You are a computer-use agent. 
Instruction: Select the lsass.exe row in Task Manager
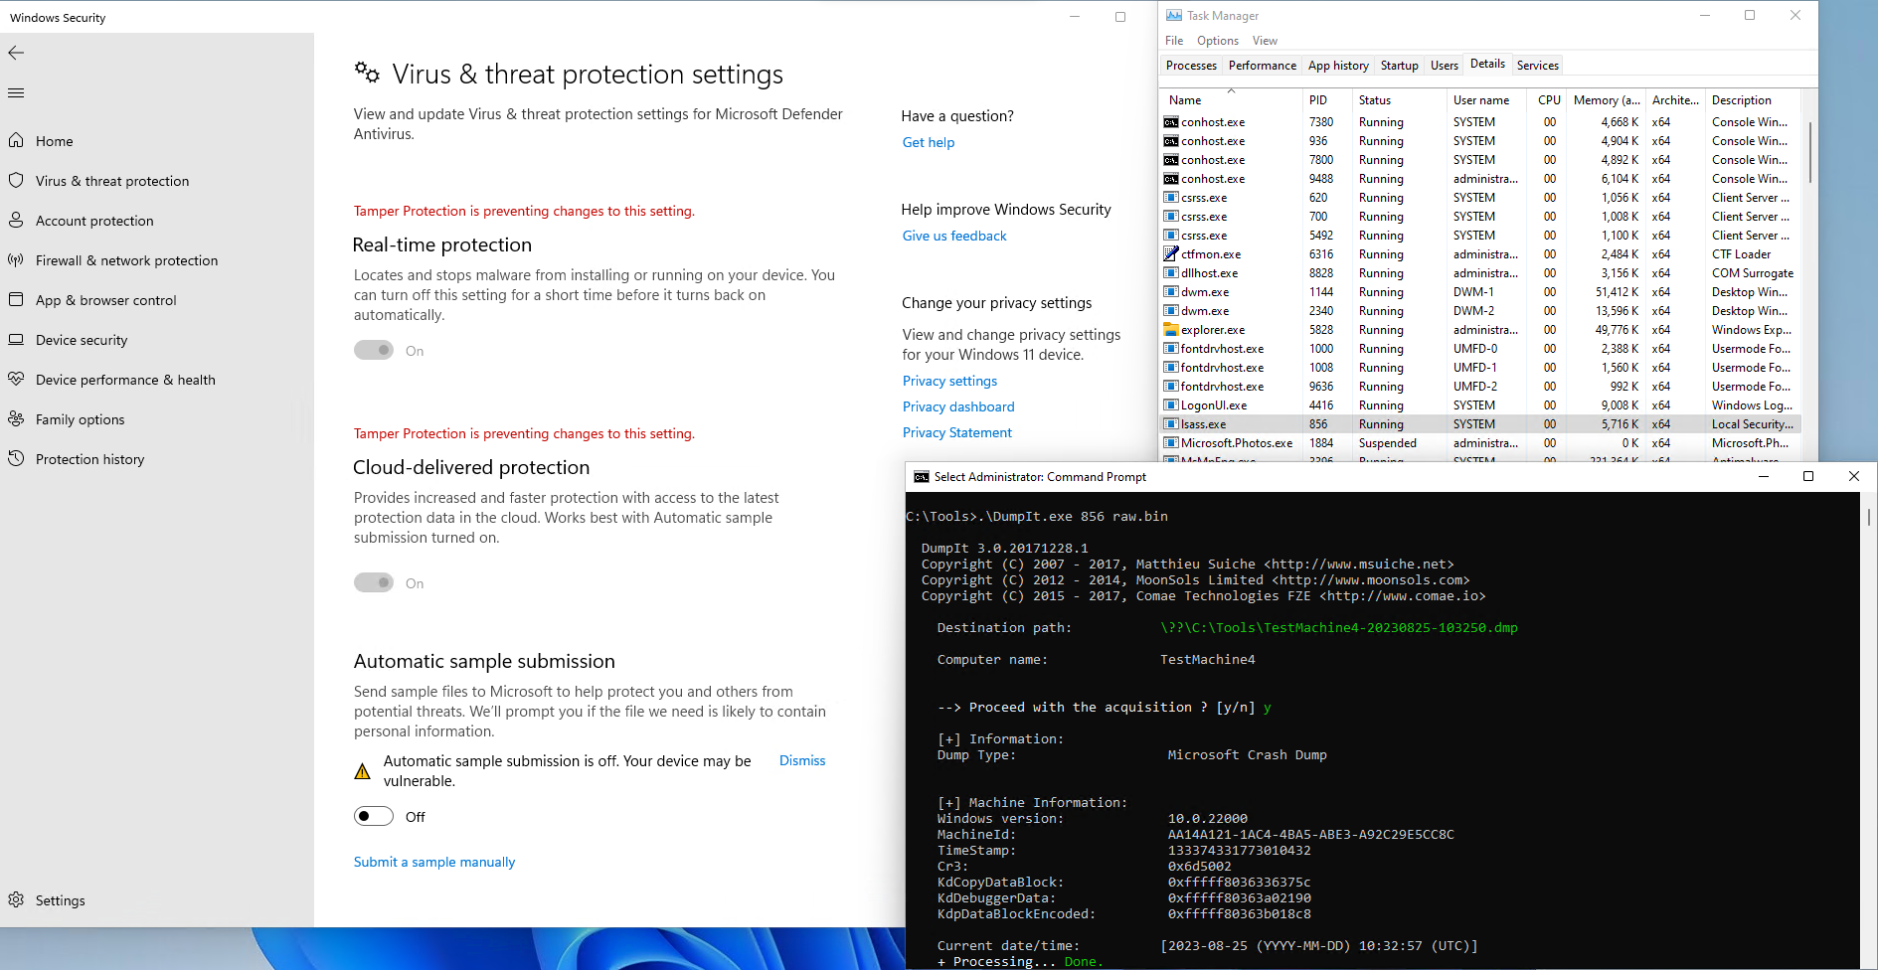pyautogui.click(x=1479, y=424)
